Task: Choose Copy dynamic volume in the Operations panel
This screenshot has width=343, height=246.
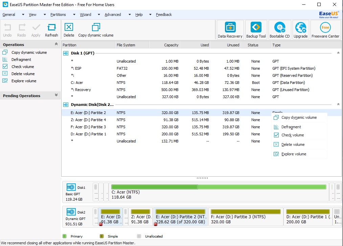Action: 29,52
